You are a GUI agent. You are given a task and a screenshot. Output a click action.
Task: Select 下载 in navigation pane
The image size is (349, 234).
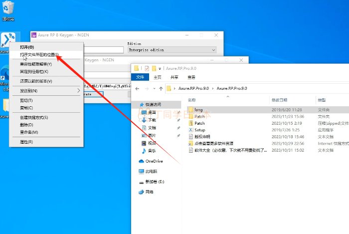coord(152,120)
